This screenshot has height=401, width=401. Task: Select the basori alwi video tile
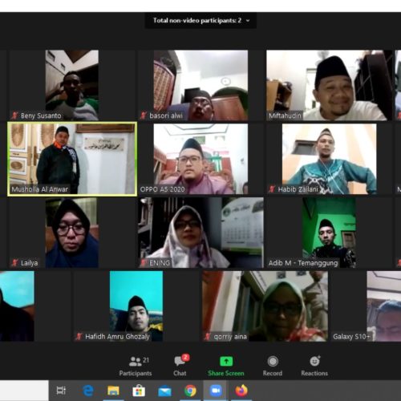click(200, 85)
